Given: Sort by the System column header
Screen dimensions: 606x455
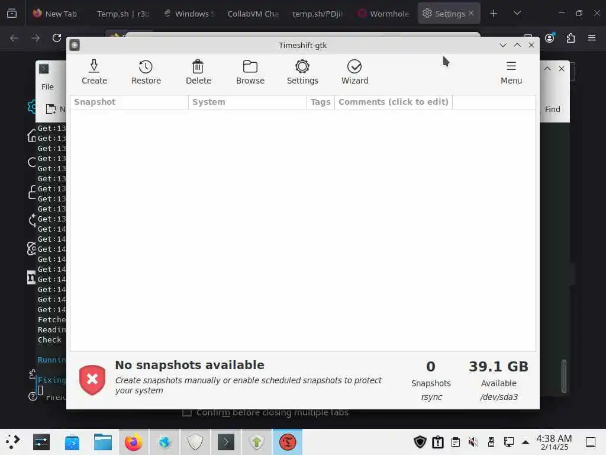Looking at the screenshot, I should point(247,102).
